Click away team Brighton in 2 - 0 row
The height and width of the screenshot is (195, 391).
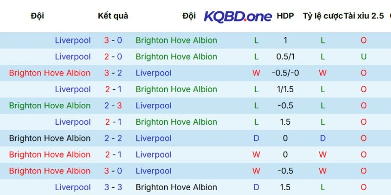pyautogui.click(x=176, y=57)
